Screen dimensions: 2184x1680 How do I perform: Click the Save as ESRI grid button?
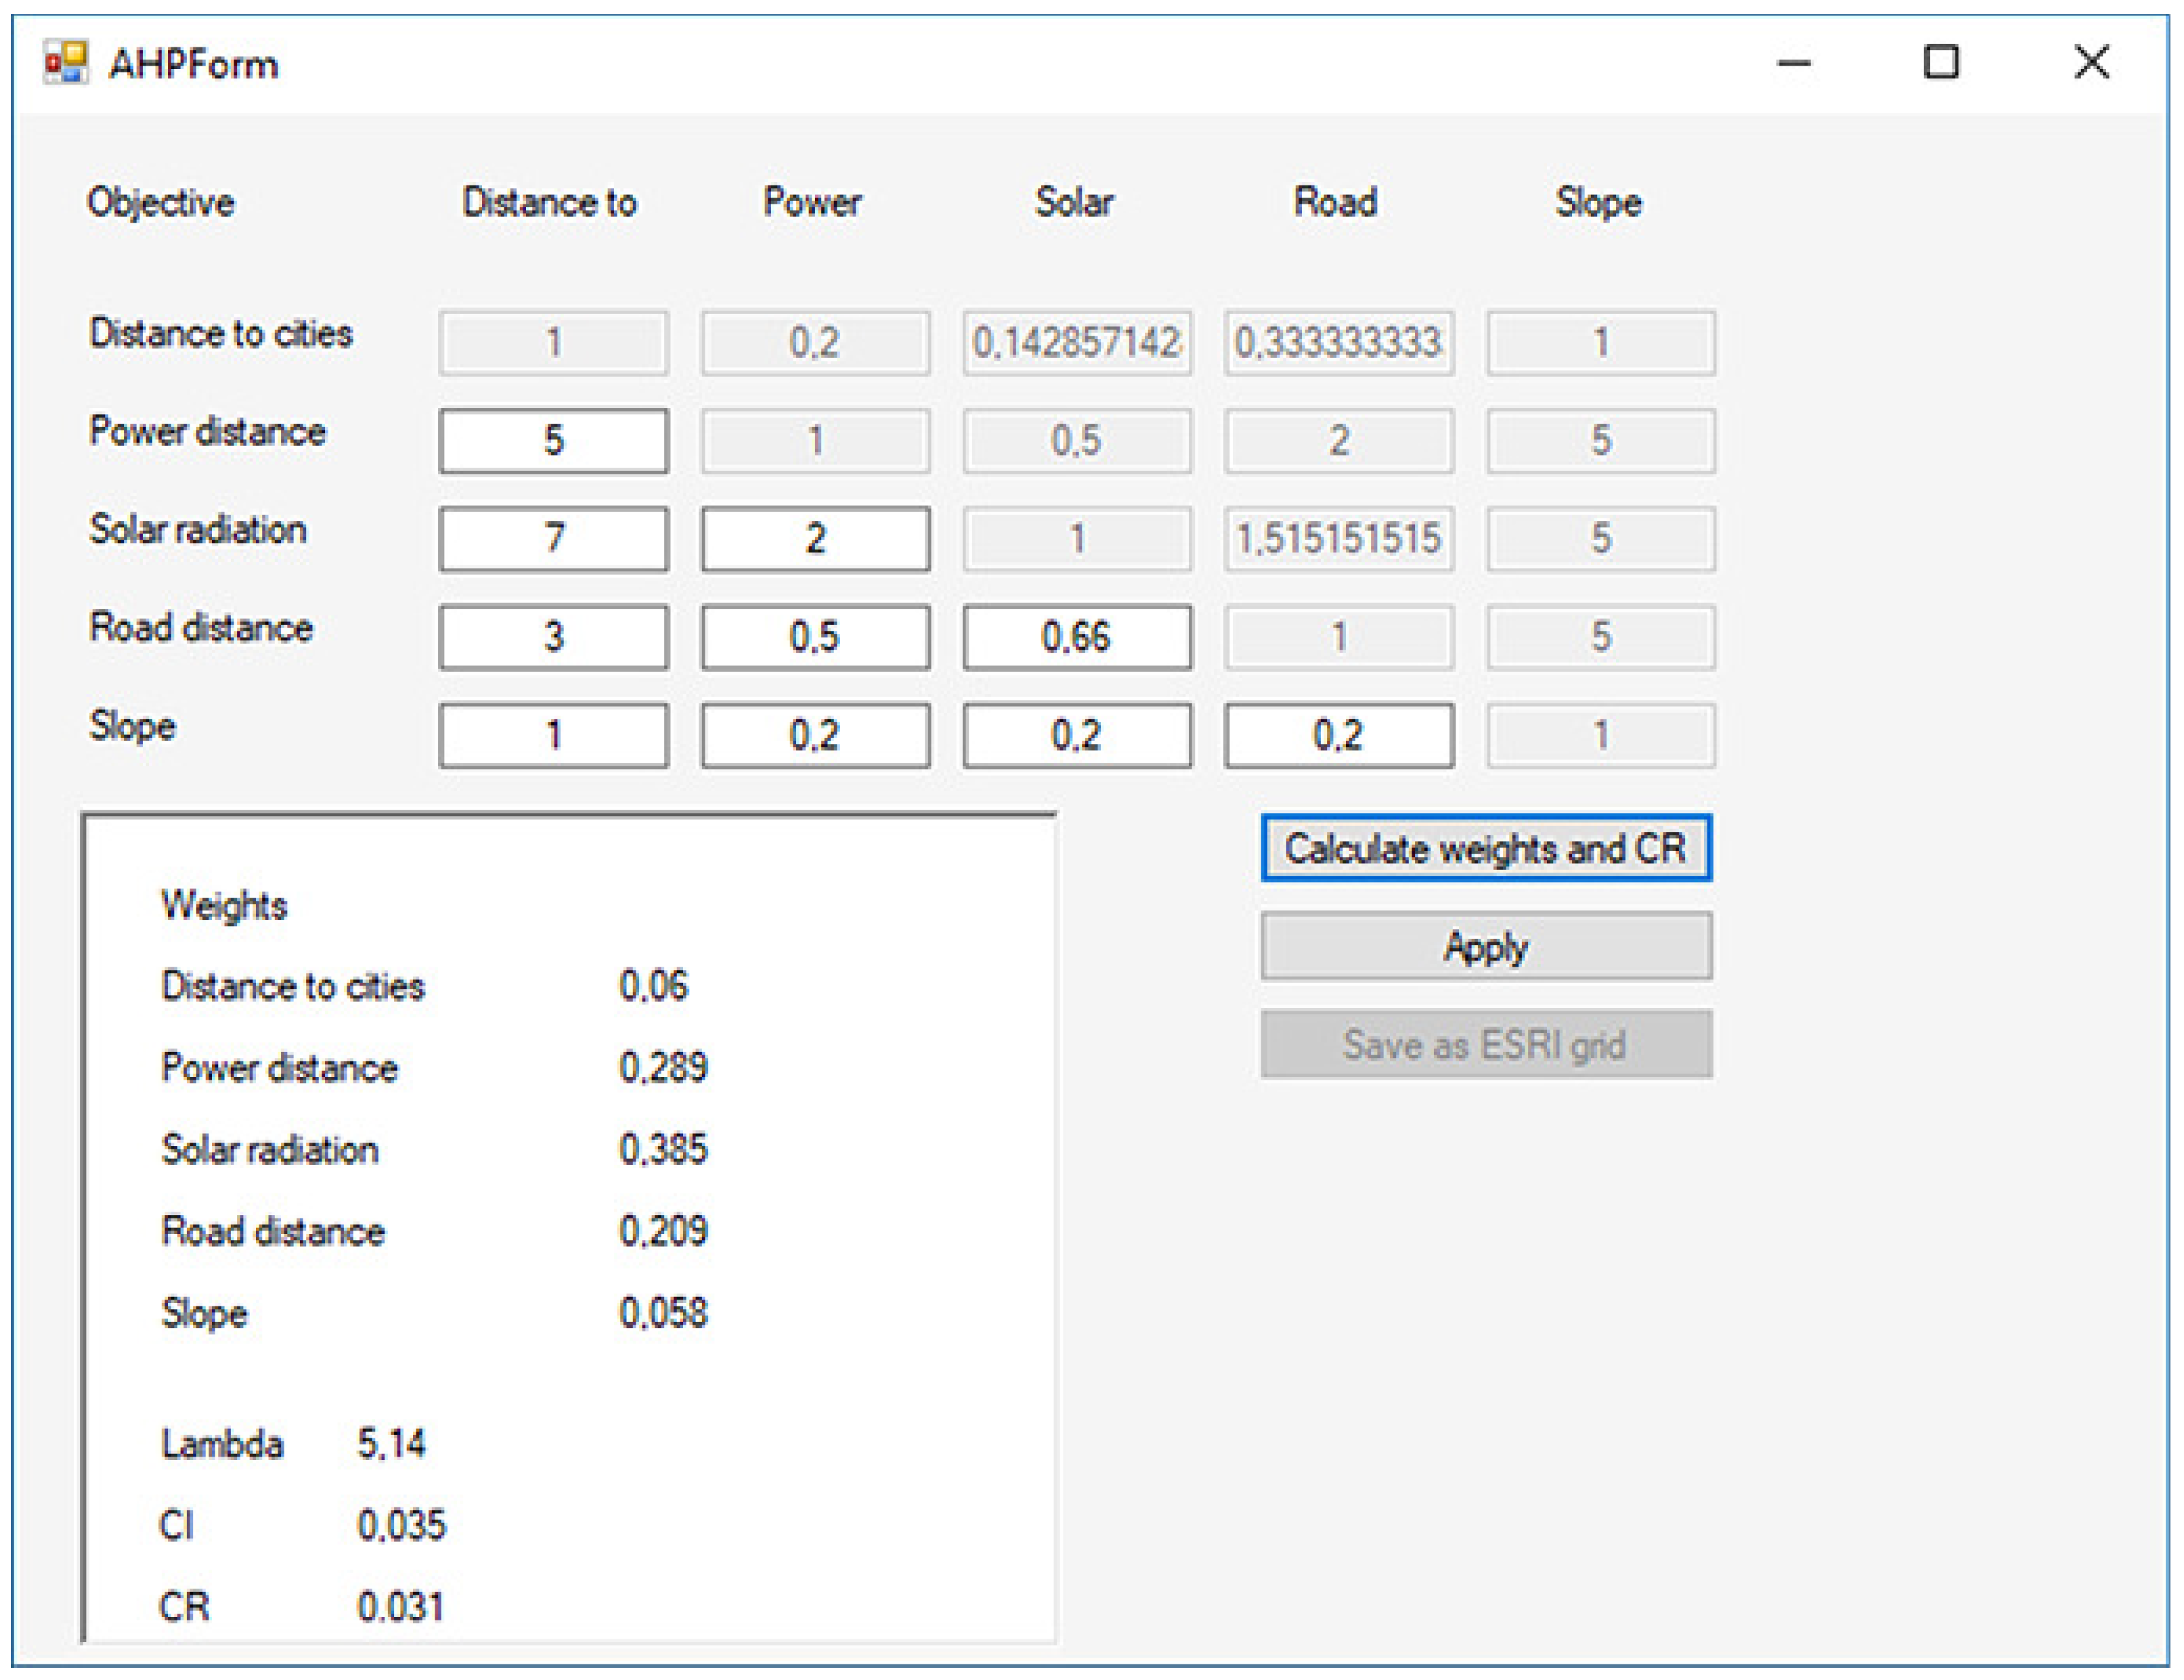[x=1486, y=1044]
